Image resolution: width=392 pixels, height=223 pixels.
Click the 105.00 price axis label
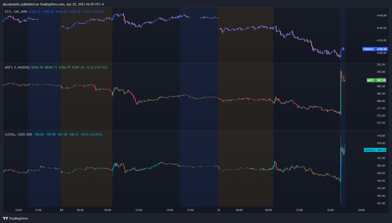coord(381,173)
